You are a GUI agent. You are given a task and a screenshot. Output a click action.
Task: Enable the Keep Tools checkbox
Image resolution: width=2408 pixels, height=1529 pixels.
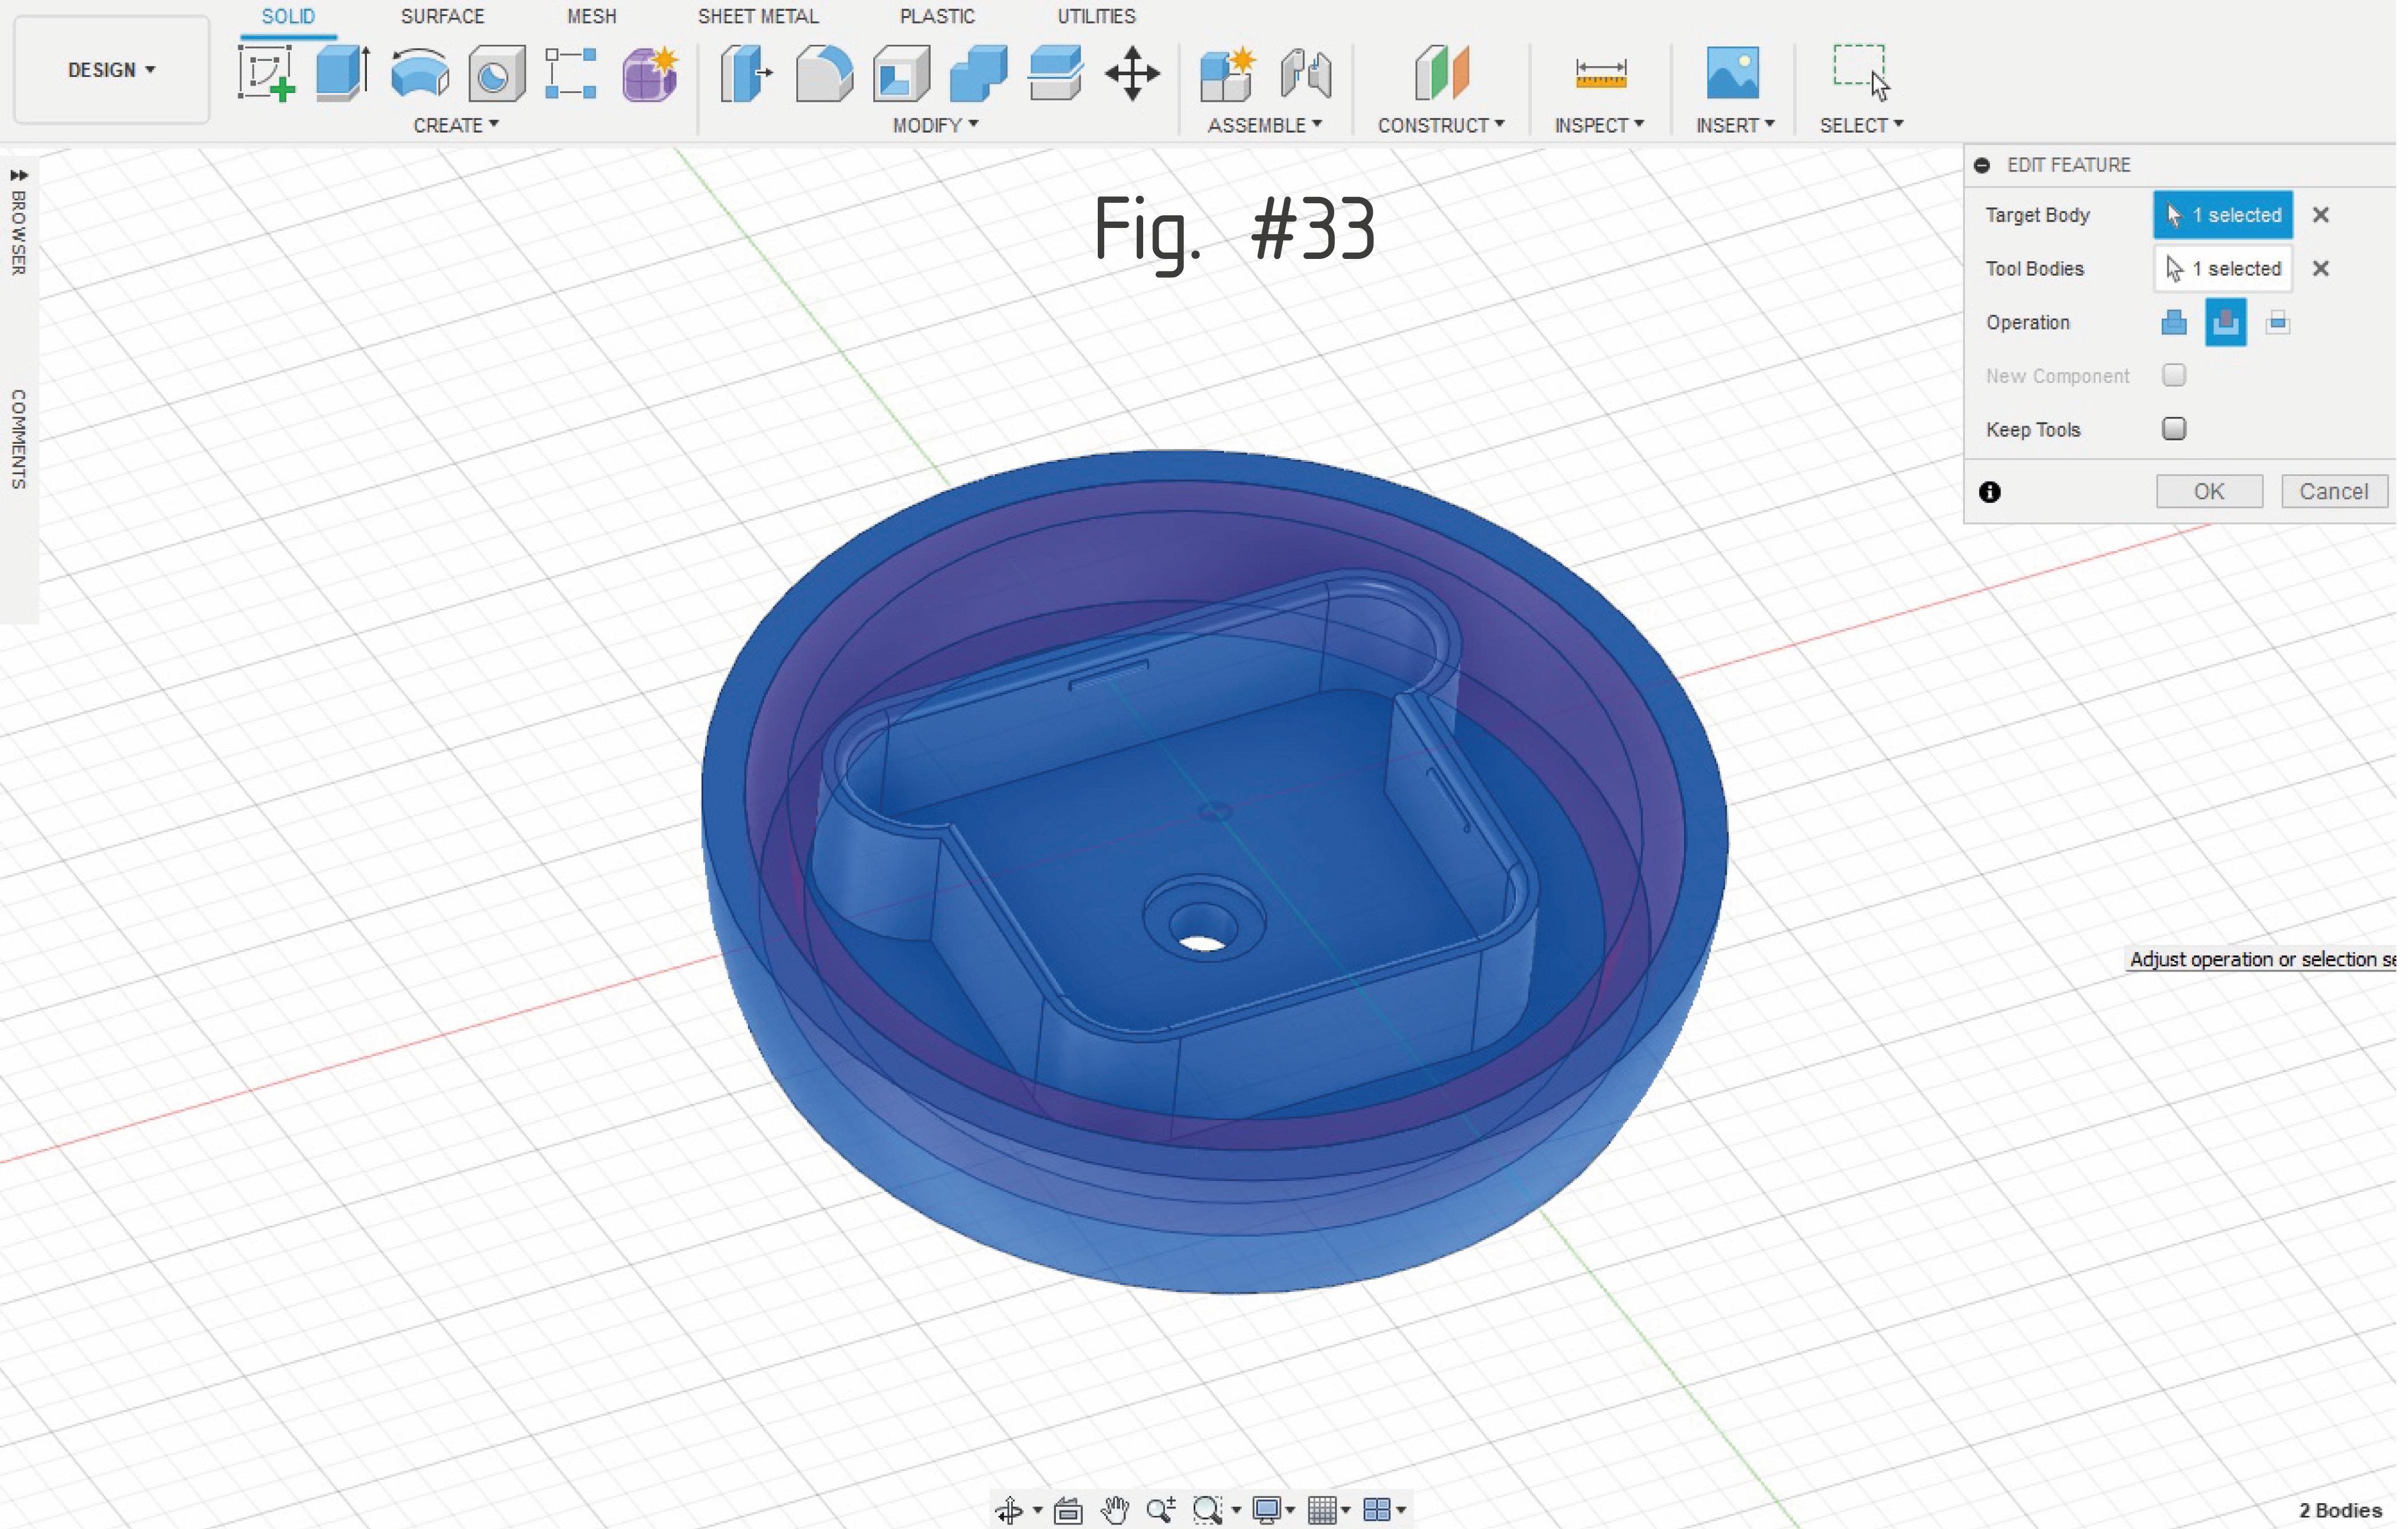[x=2173, y=429]
